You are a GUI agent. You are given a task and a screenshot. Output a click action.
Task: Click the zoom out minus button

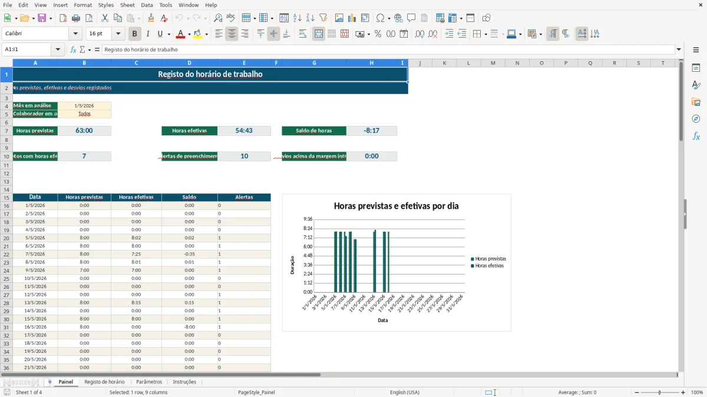(x=636, y=392)
